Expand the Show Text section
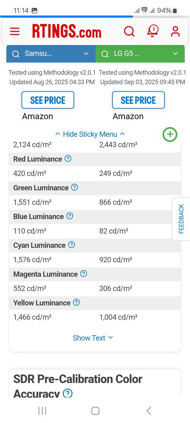 pyautogui.click(x=93, y=338)
